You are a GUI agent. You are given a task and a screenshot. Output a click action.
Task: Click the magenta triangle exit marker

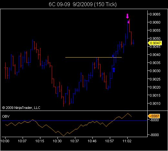(x=128, y=22)
